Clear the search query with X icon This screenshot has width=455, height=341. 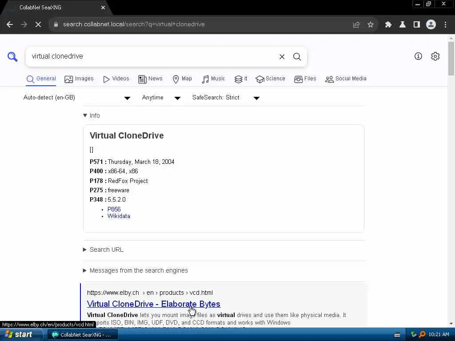coord(282,56)
